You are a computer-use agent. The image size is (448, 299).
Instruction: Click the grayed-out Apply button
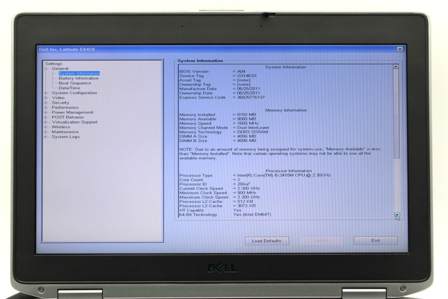click(x=321, y=241)
